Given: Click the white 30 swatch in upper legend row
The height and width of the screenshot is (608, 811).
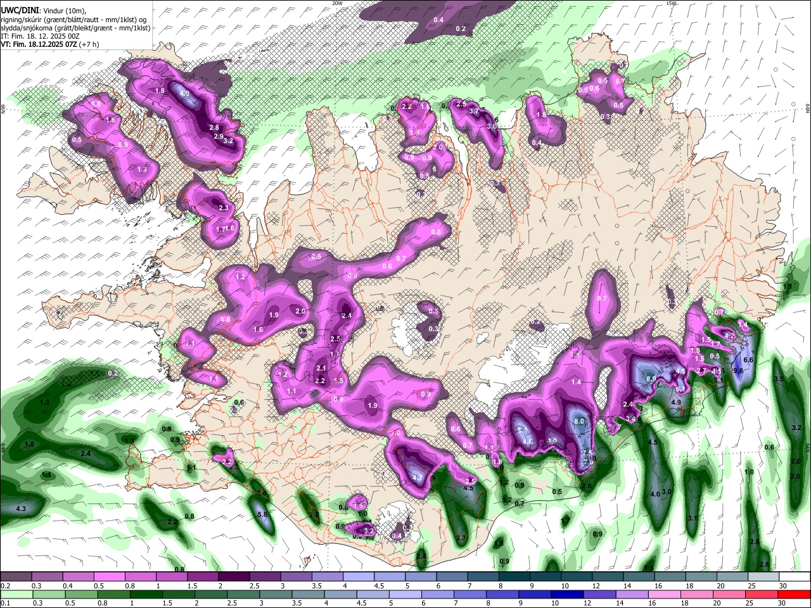Looking at the screenshot, I should (x=795, y=577).
